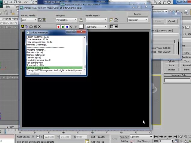Click the favorites star icon in the title bar

164,2
